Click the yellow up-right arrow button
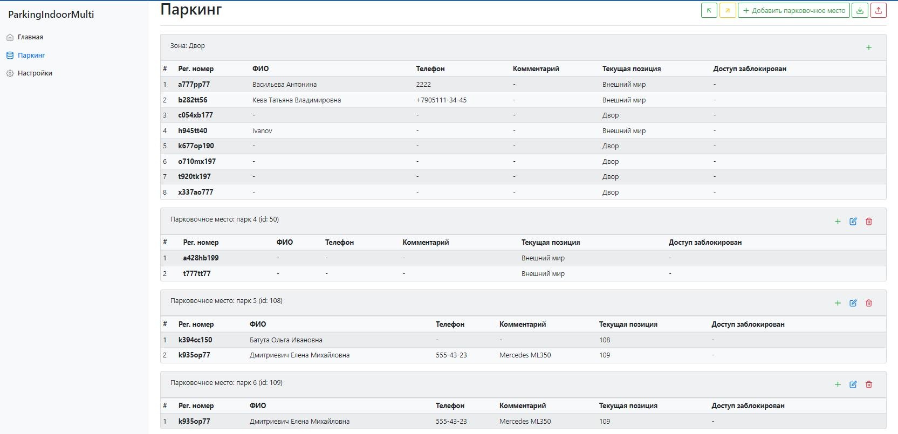 728,10
